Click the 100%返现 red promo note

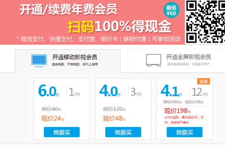click(x=184, y=120)
